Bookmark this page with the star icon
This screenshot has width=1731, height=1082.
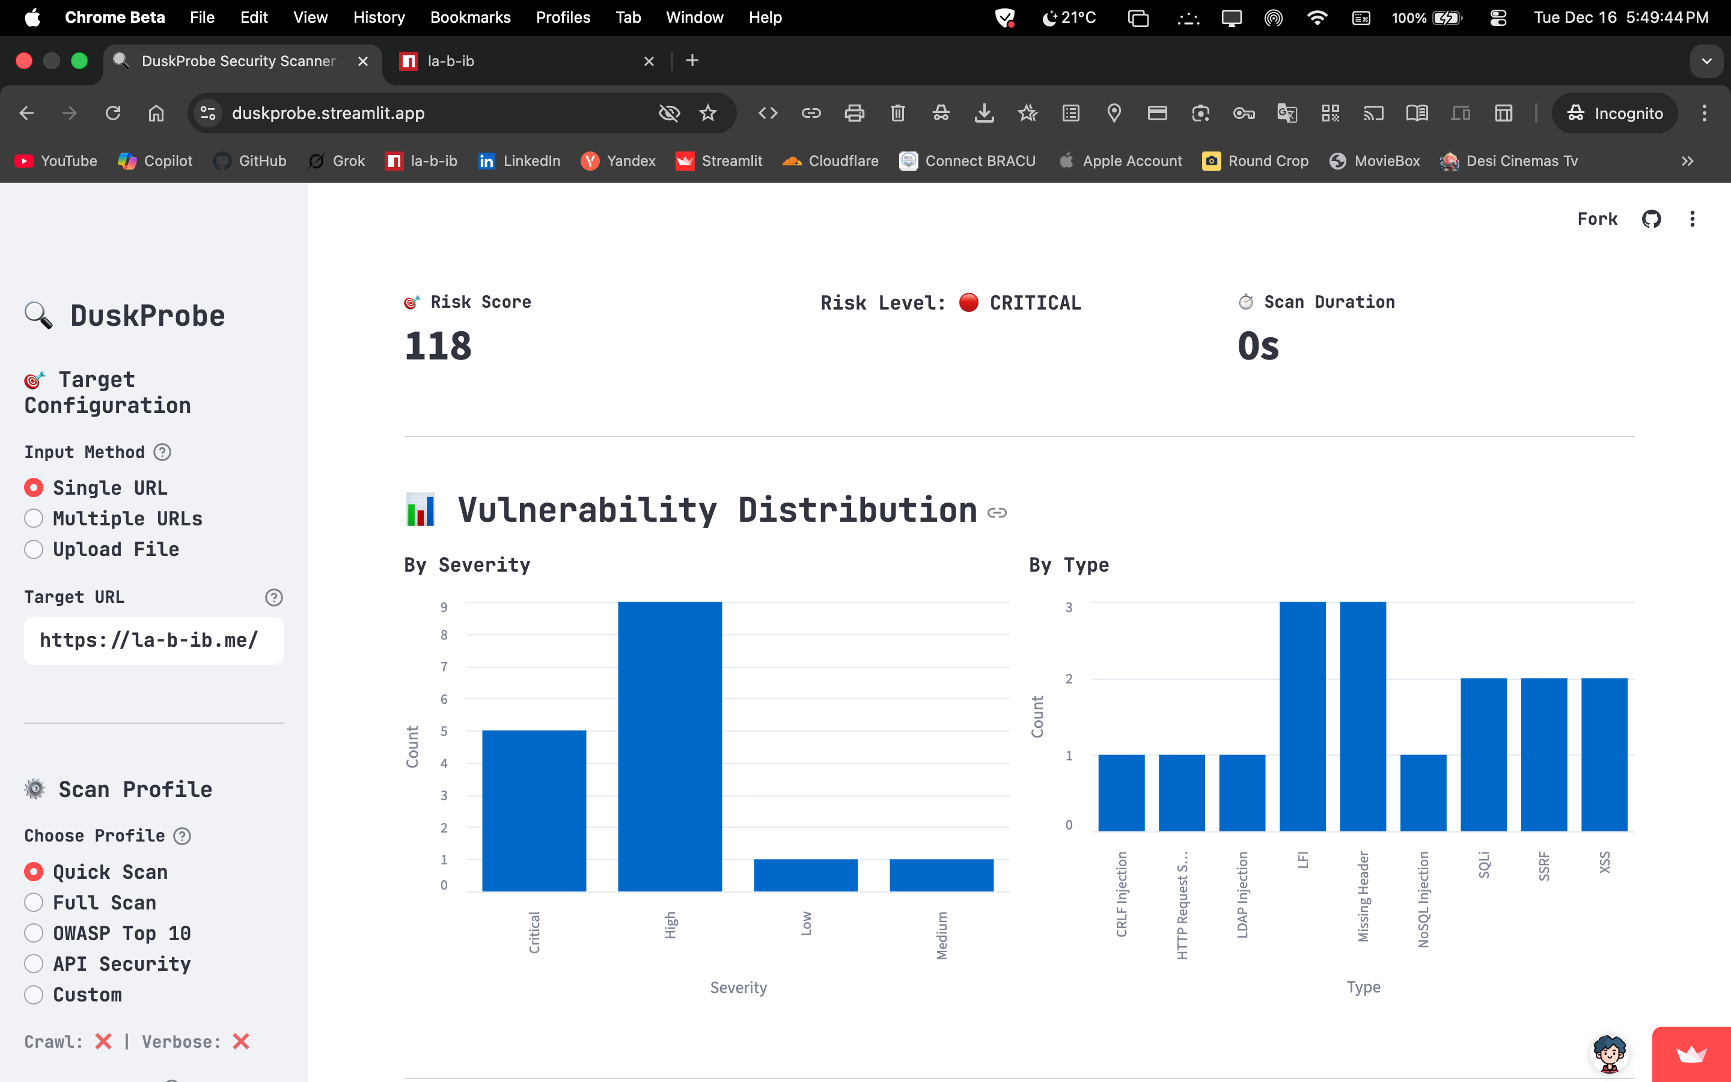tap(707, 113)
